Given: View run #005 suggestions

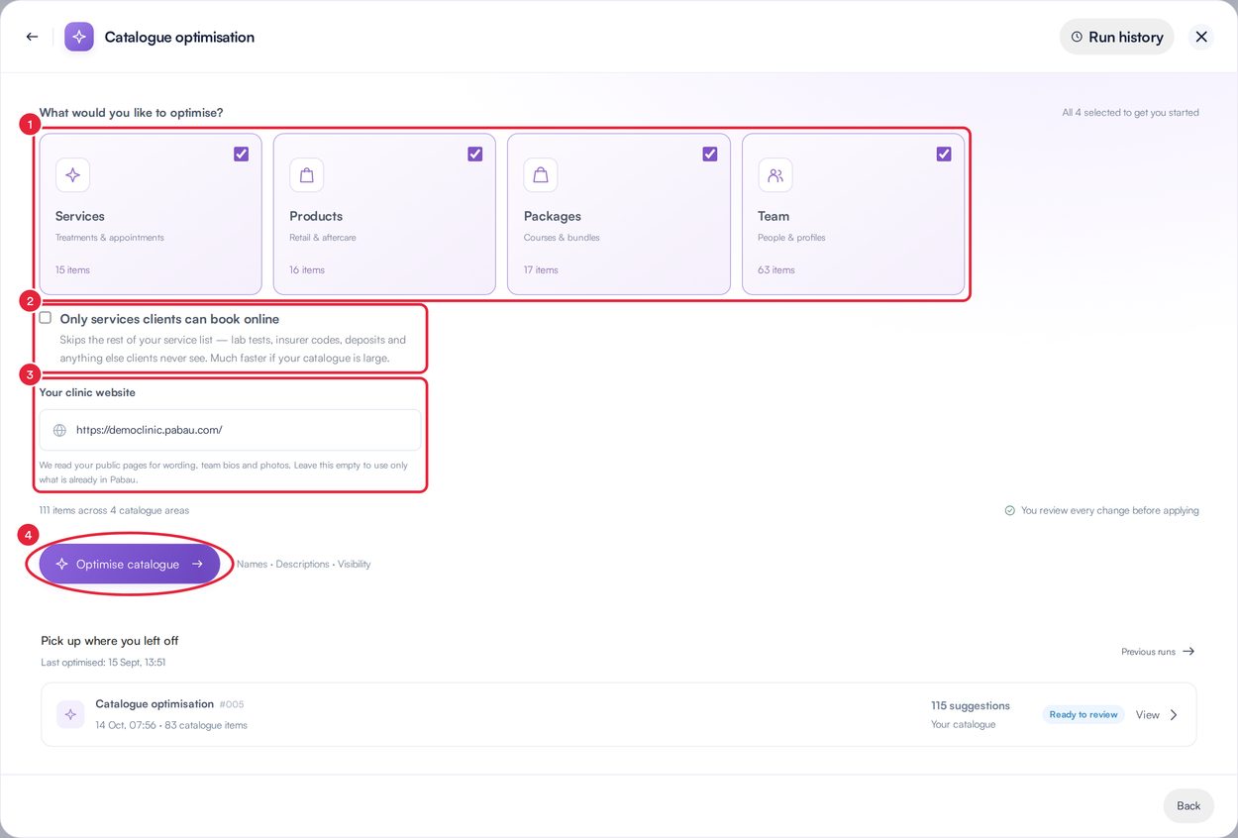Looking at the screenshot, I should (x=1148, y=715).
